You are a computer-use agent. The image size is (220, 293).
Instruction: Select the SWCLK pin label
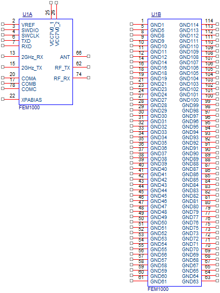coord(31,36)
